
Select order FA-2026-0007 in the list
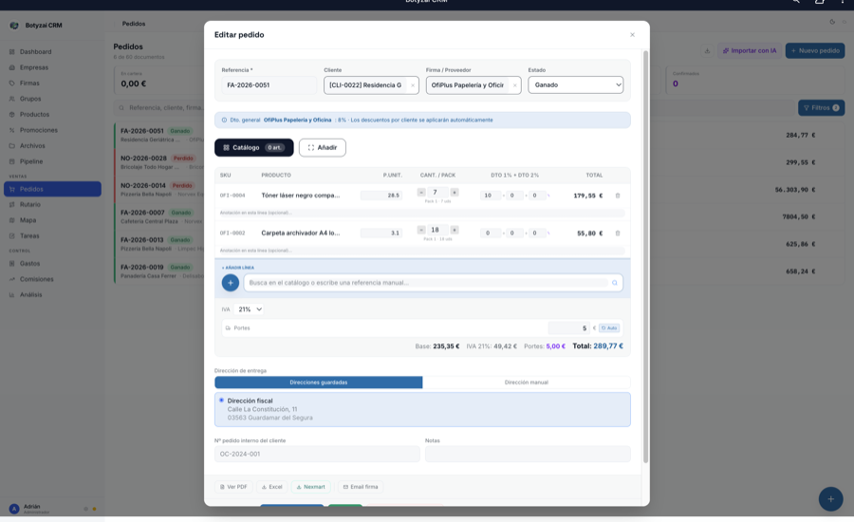[x=159, y=216]
